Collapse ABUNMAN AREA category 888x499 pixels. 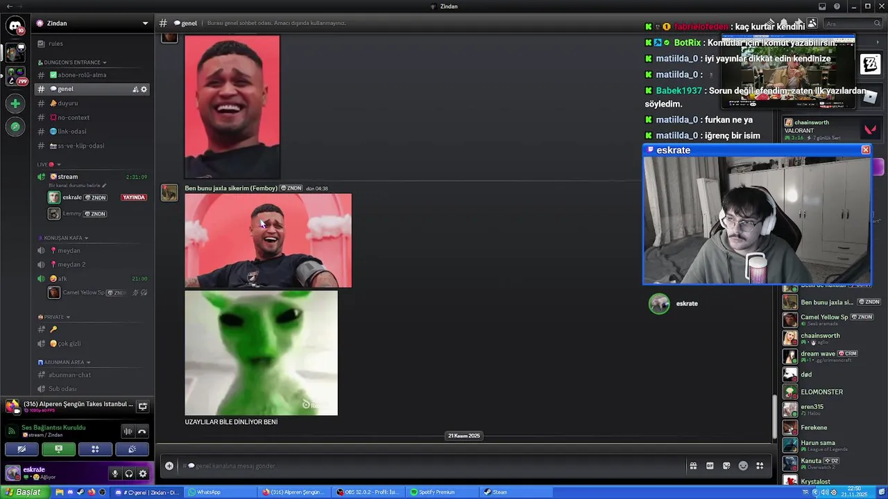point(65,362)
